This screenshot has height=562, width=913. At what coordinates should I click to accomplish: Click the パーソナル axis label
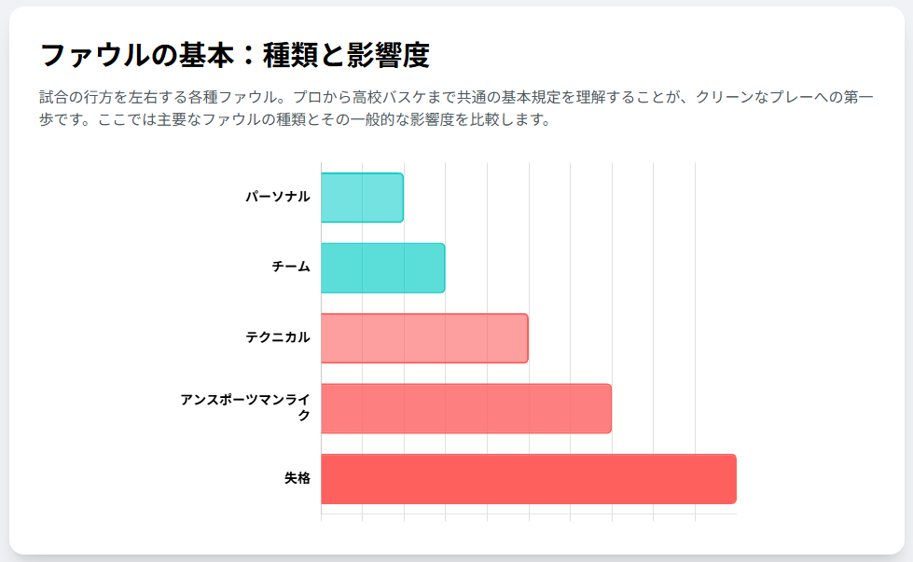click(x=278, y=197)
